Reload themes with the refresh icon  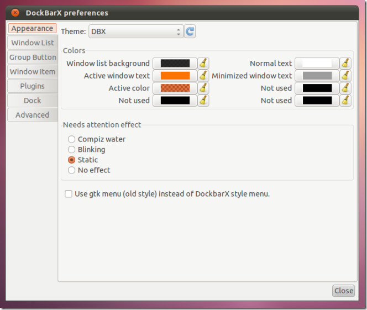coord(190,31)
